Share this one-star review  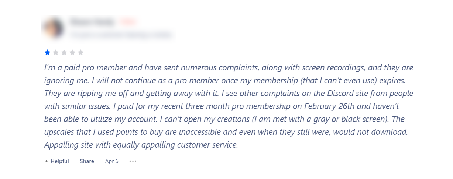tap(87, 161)
